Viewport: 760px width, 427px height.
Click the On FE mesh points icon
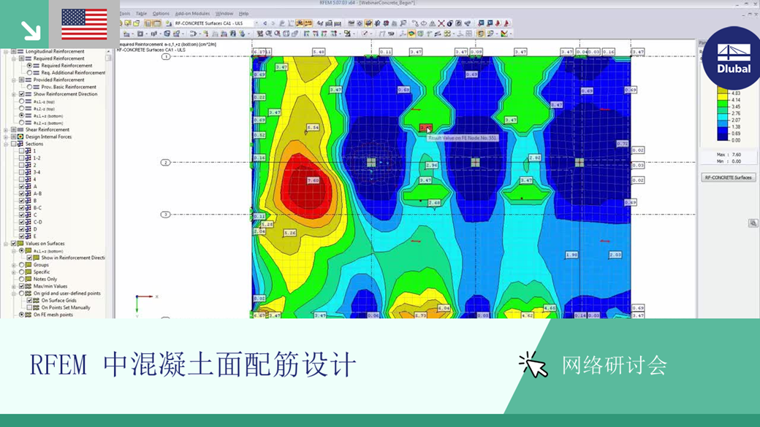click(28, 315)
